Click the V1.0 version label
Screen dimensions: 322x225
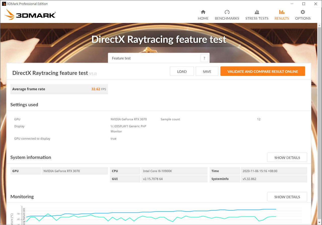(93, 74)
